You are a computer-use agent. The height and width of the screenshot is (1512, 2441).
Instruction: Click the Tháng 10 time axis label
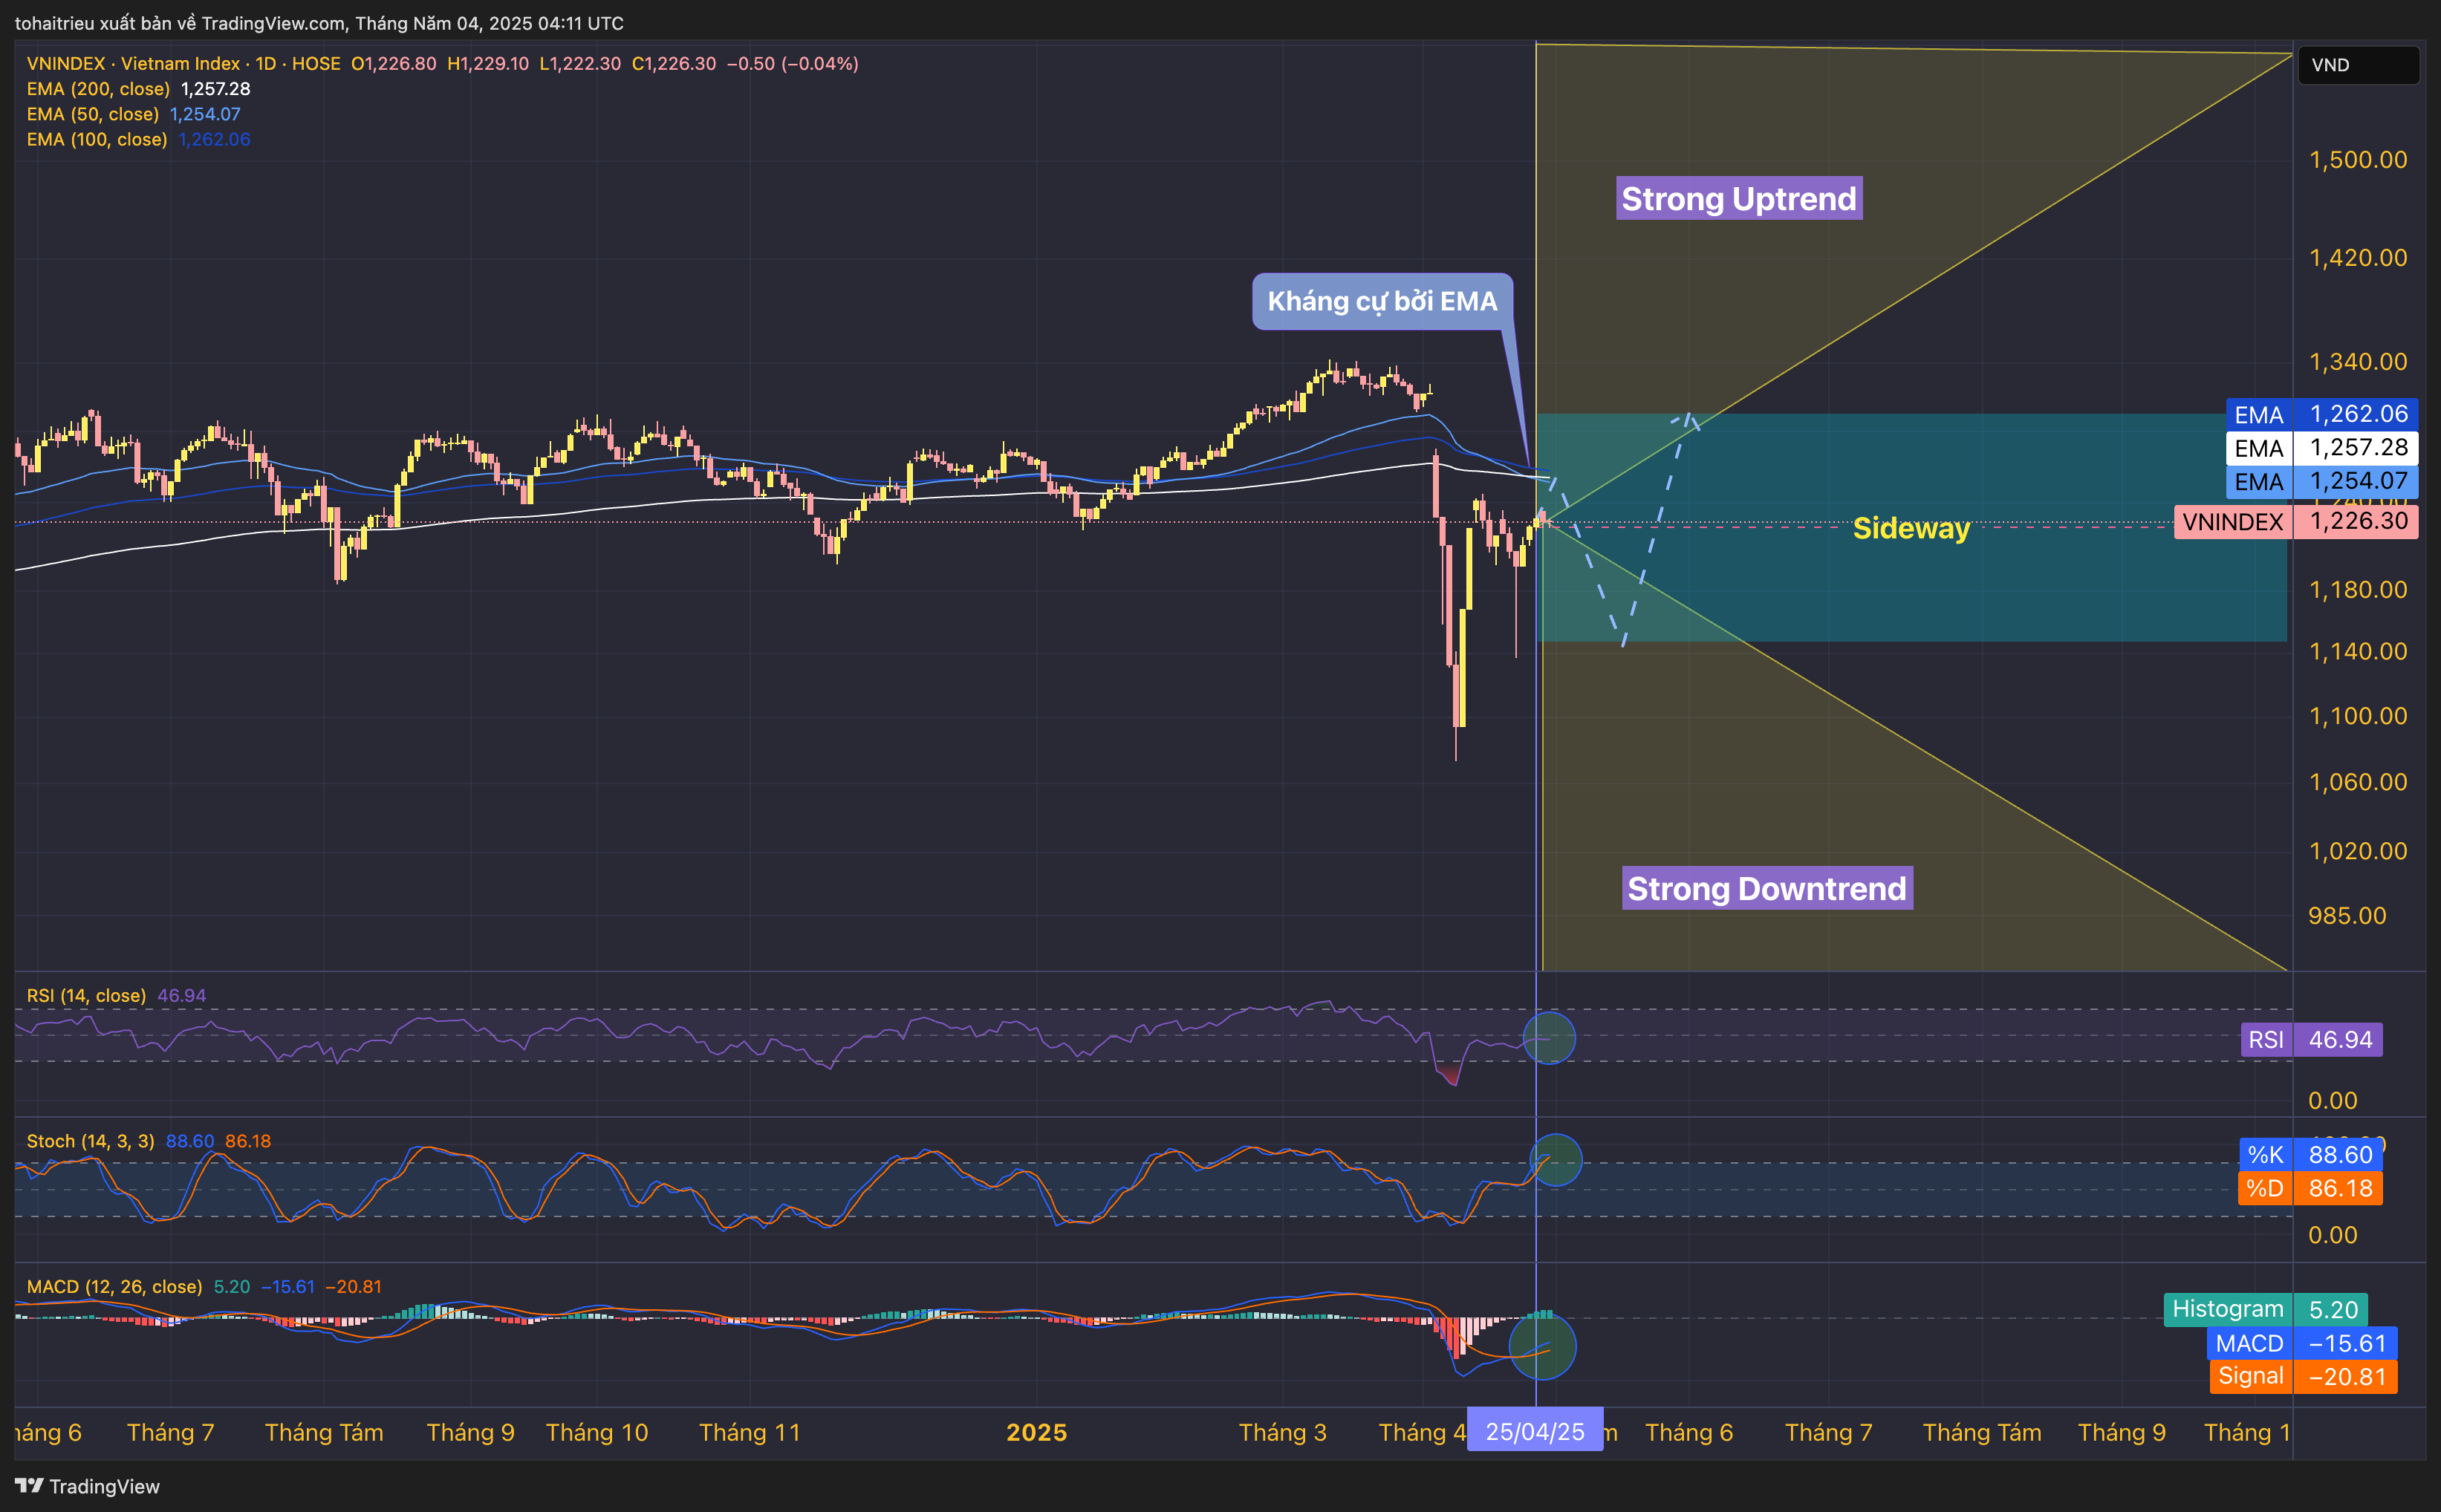pyautogui.click(x=597, y=1432)
